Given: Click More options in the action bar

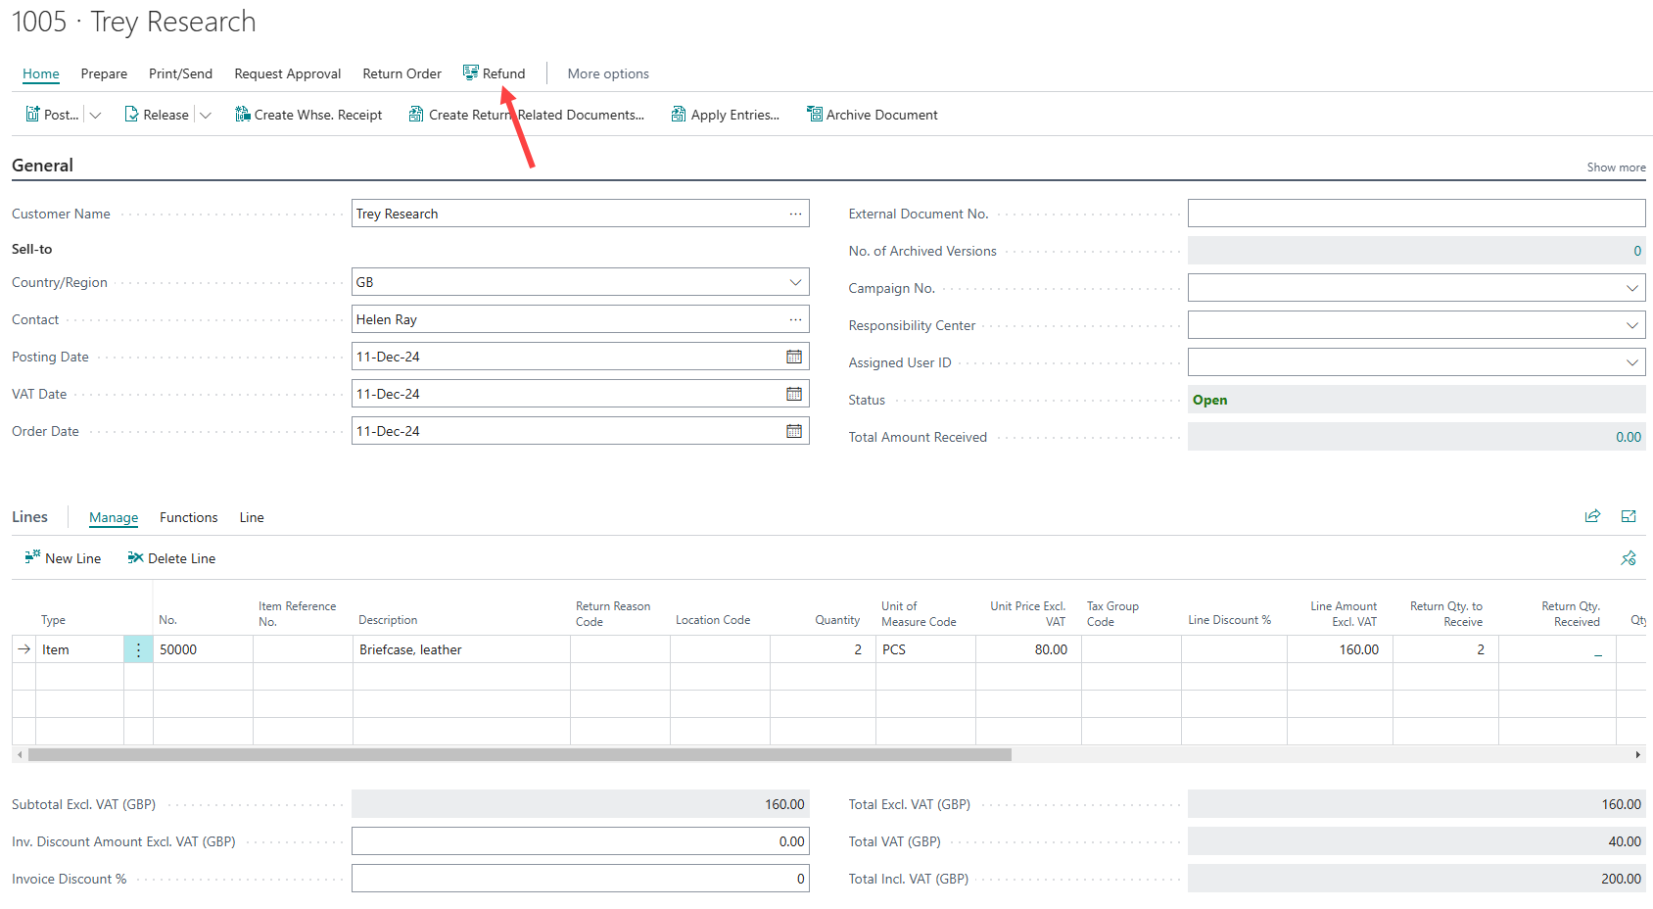Looking at the screenshot, I should [x=608, y=73].
